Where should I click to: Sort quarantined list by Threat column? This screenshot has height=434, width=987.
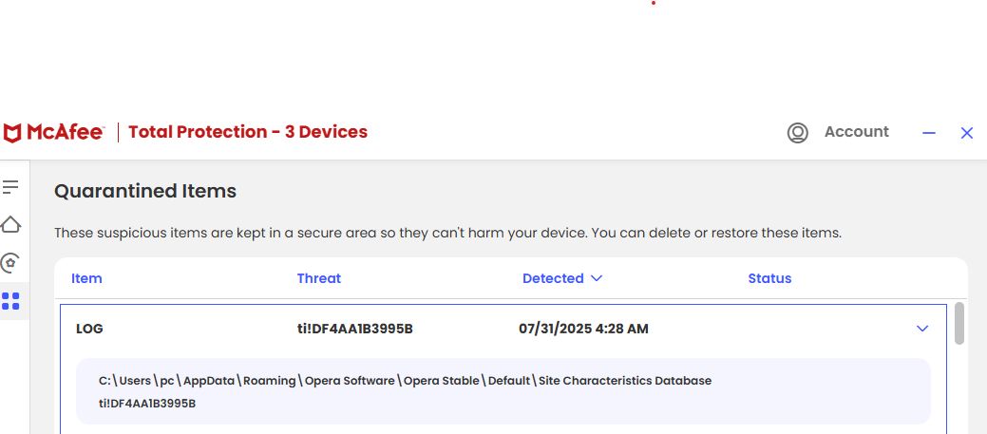(x=319, y=278)
